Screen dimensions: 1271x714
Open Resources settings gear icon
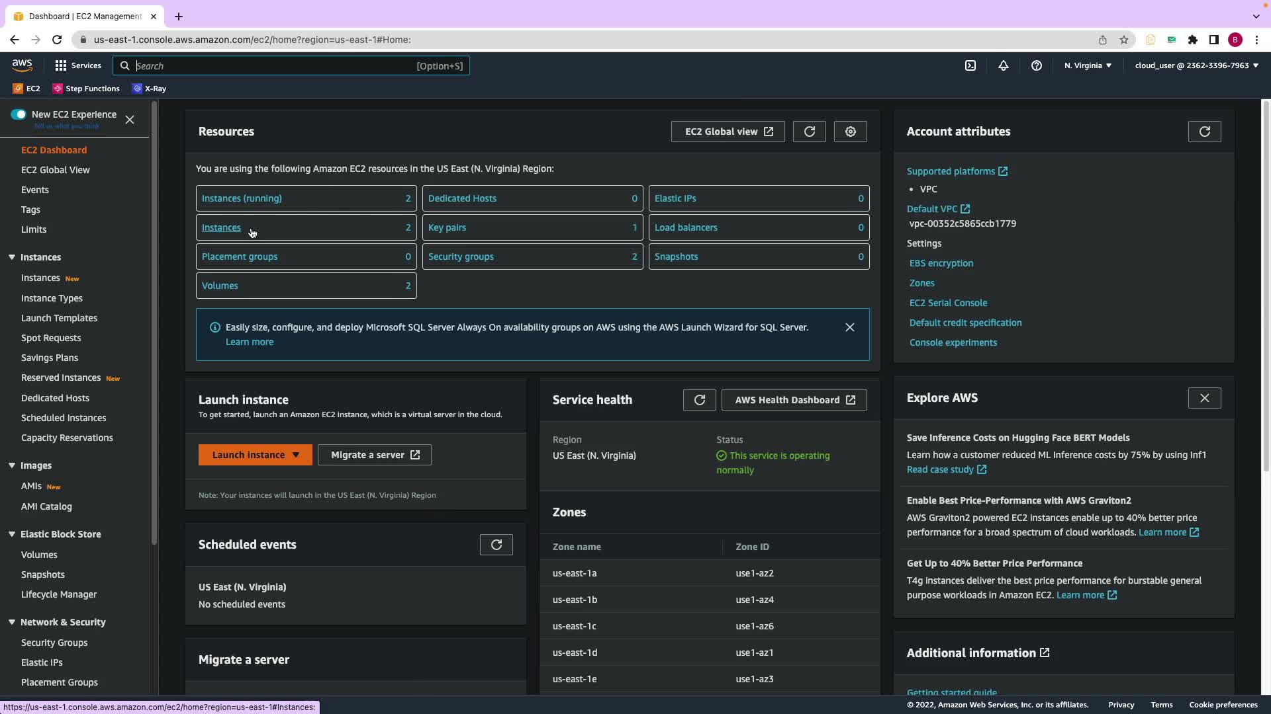851,132
